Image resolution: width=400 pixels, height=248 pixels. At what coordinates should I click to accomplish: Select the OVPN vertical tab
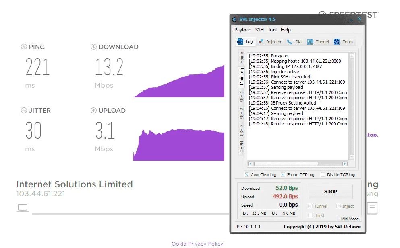pyautogui.click(x=242, y=147)
